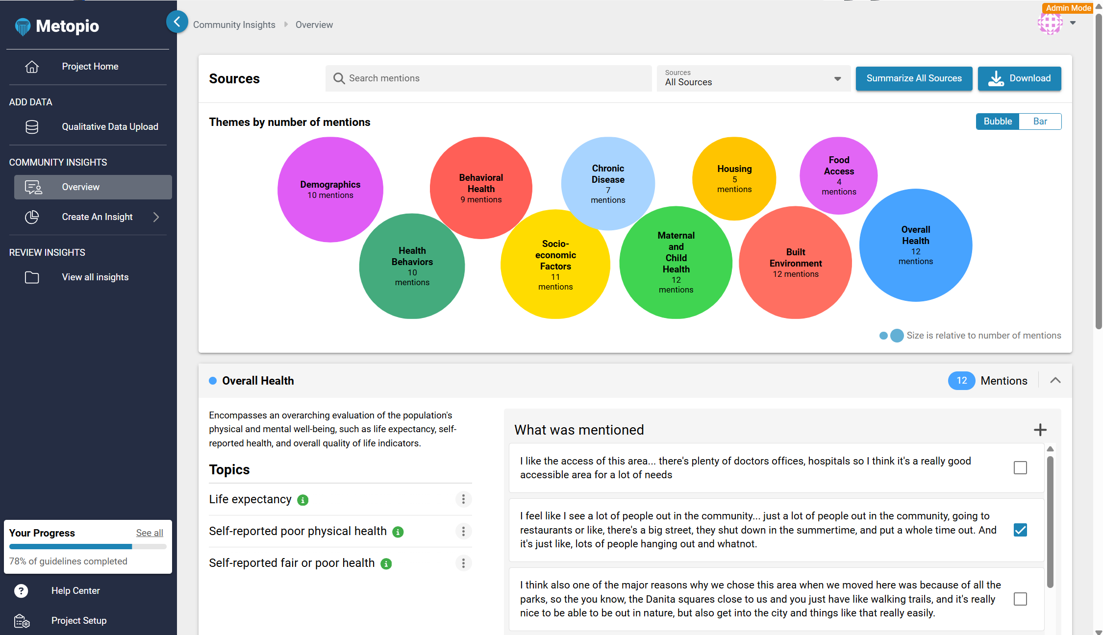Switch chart to Bubble view
The width and height of the screenshot is (1103, 635).
(x=998, y=122)
